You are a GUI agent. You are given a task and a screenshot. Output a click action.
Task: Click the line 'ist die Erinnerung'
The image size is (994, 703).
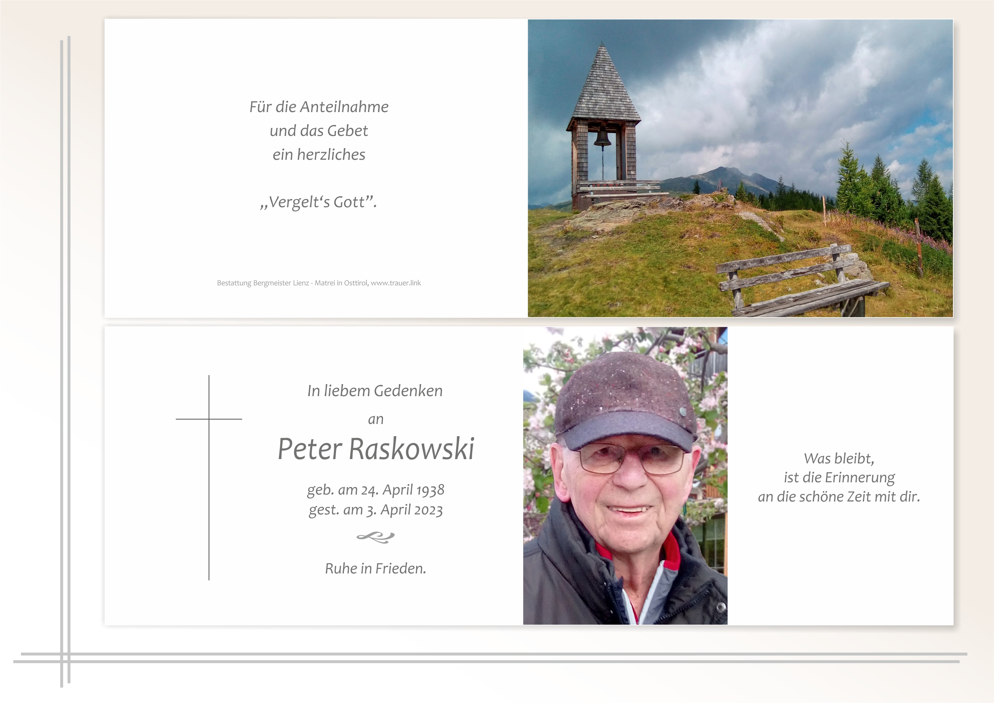[839, 478]
